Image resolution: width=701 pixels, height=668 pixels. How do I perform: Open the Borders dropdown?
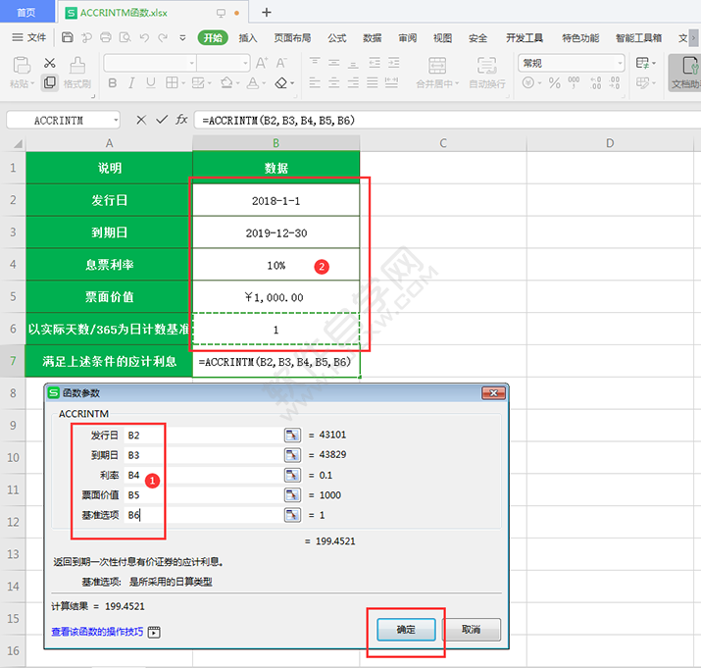tap(183, 83)
